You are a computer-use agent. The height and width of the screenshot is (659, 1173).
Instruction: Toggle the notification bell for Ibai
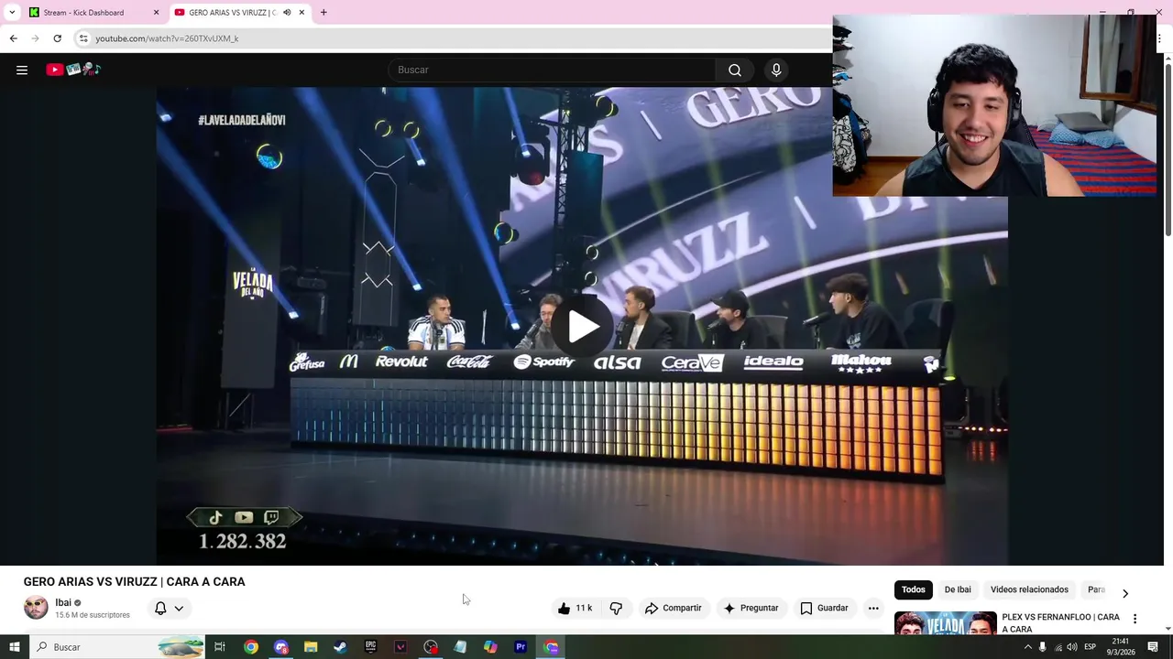pos(160,608)
